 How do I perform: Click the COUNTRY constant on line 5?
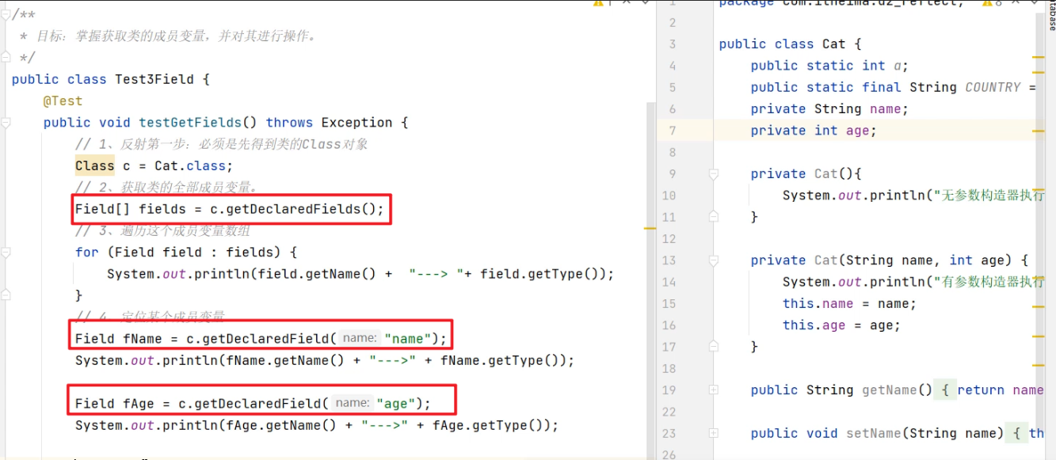point(993,87)
